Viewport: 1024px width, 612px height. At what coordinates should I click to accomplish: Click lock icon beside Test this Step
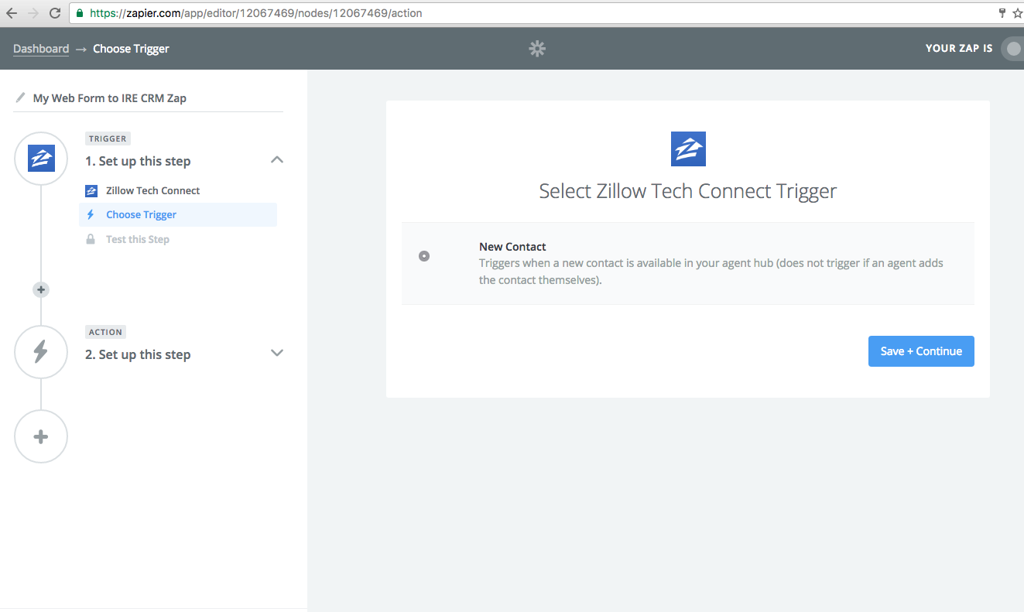tap(91, 239)
